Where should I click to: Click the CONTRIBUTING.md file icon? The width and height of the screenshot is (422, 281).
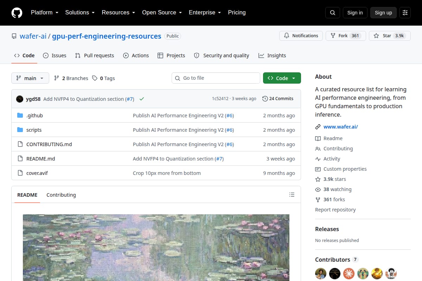point(20,144)
